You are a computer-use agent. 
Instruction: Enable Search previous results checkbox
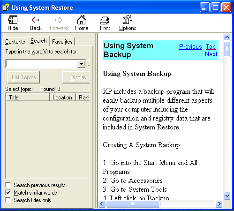click(x=8, y=185)
